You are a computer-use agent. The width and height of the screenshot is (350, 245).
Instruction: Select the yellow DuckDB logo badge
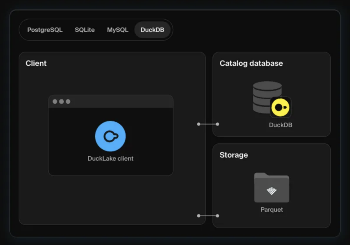280,107
